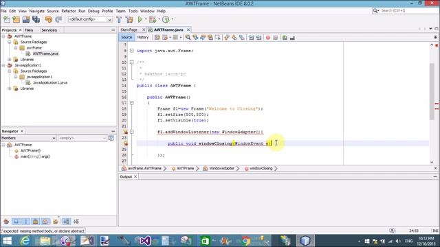Click the Find Selection magnifier icon in editor toolbar

pos(188,38)
